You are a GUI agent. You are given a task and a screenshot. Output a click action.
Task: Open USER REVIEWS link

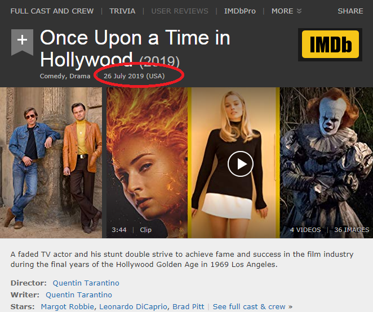pyautogui.click(x=180, y=11)
